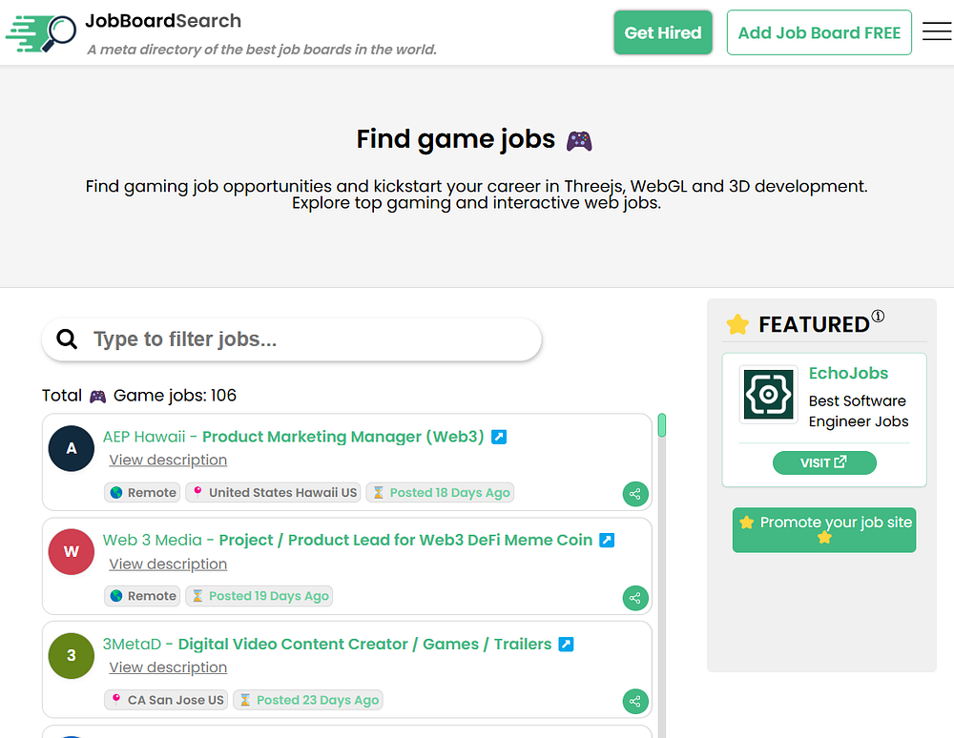Click Add Job Board FREE button
Screen dimensions: 954x738
coord(819,32)
